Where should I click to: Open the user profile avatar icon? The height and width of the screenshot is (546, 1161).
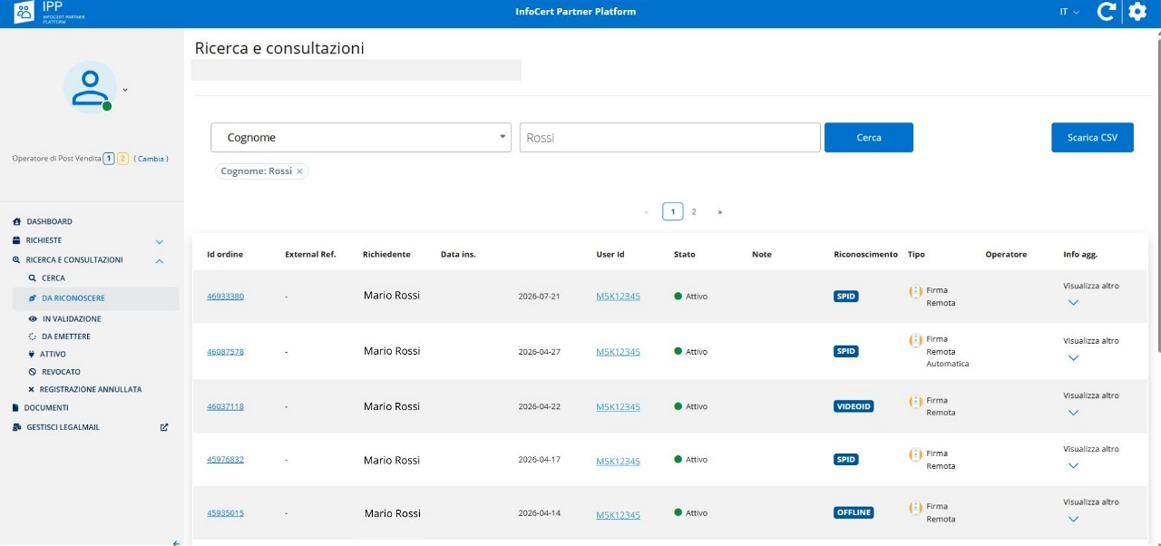[90, 87]
